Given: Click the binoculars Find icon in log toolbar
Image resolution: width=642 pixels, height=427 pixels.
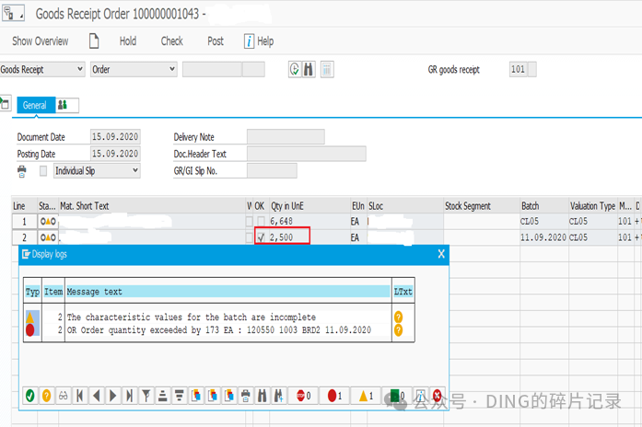Looking at the screenshot, I should [x=262, y=396].
